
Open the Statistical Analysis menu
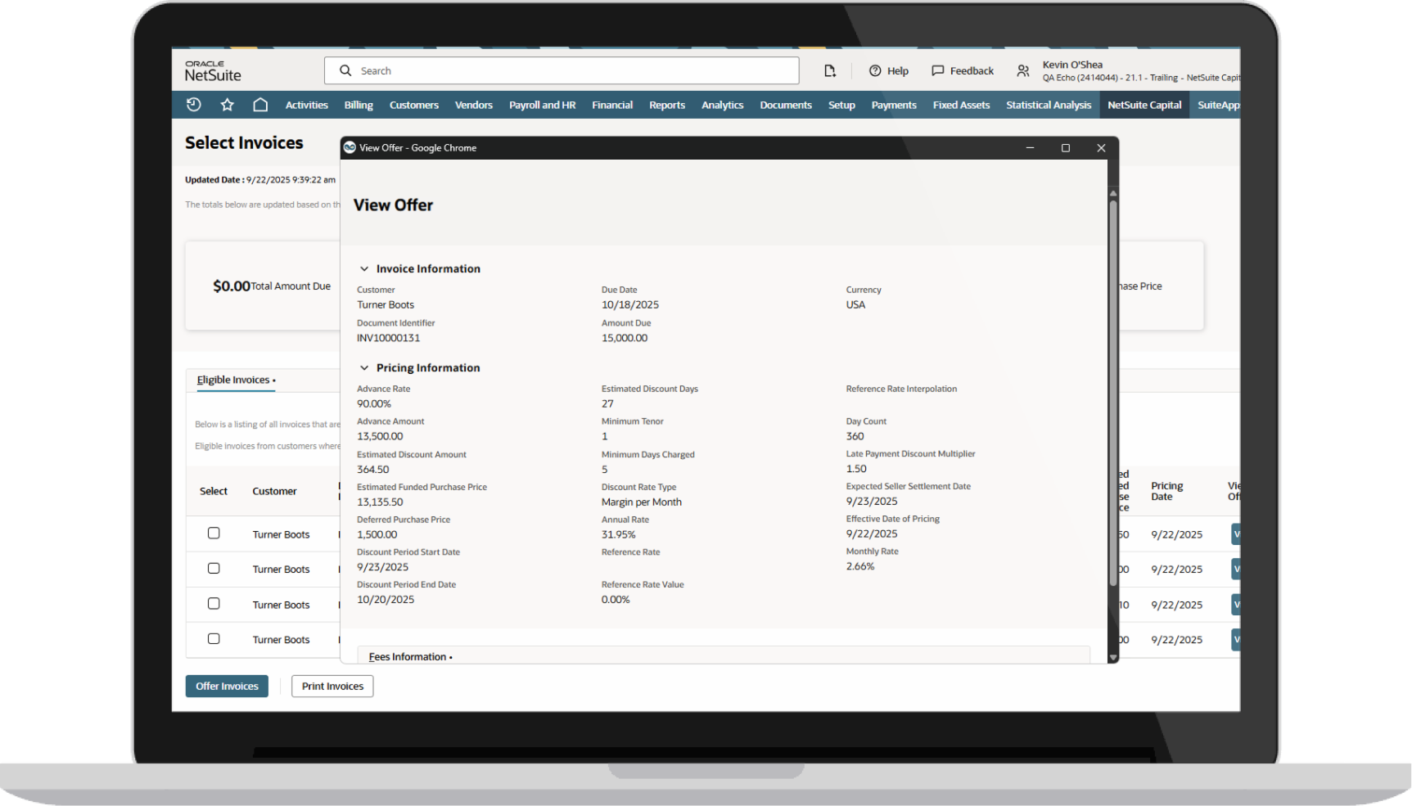(1048, 105)
